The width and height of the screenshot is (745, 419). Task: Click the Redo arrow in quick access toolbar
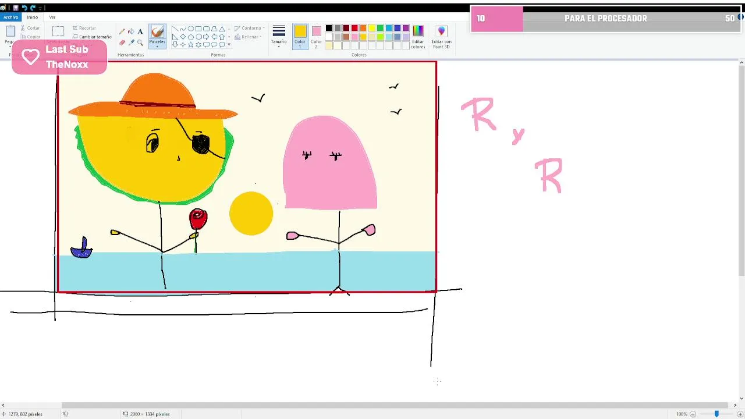coord(33,8)
